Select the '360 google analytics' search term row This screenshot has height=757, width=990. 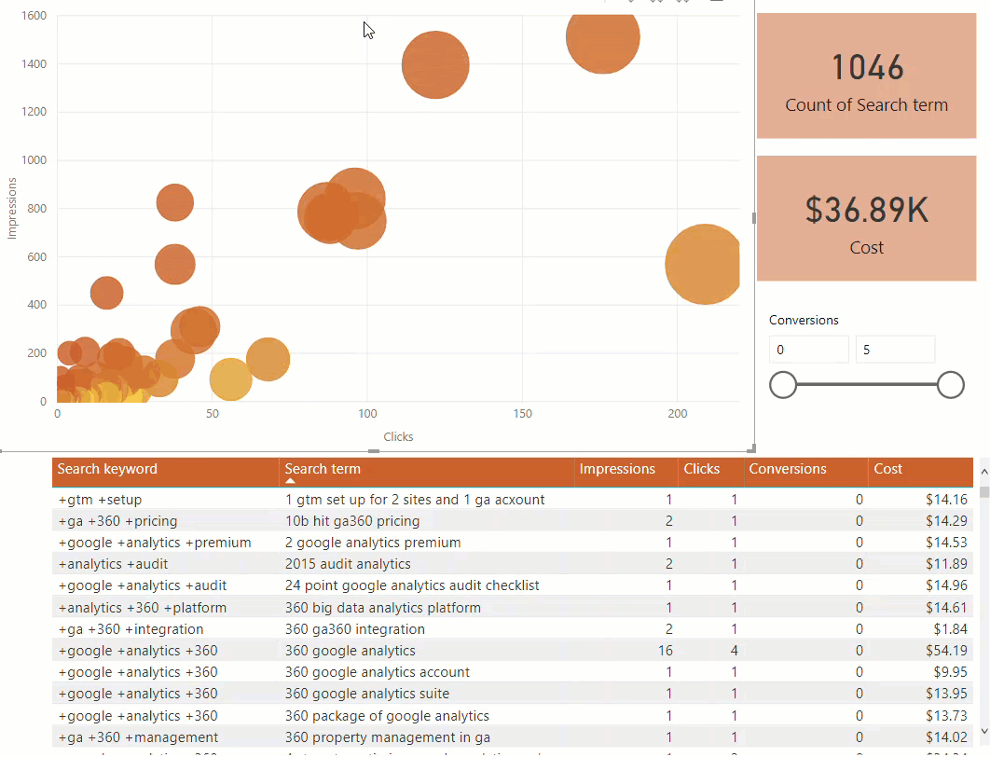coord(351,651)
